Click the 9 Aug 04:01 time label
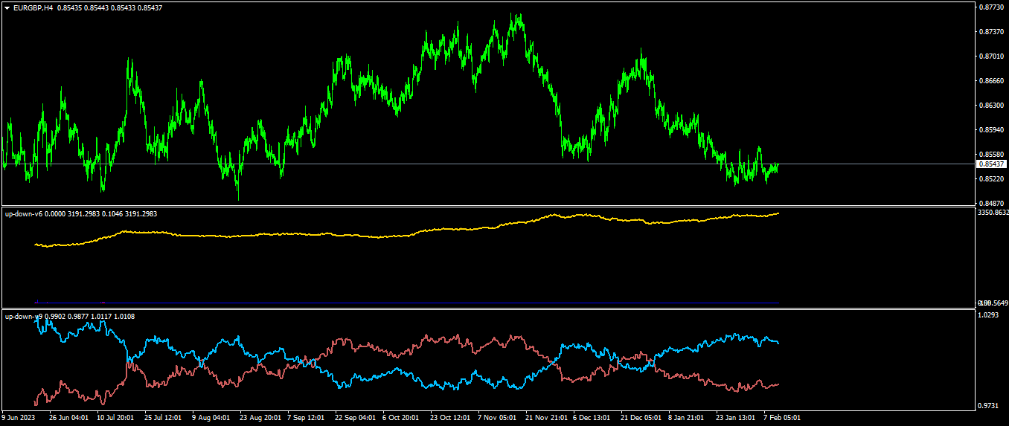This screenshot has width=1009, height=426. tap(211, 418)
